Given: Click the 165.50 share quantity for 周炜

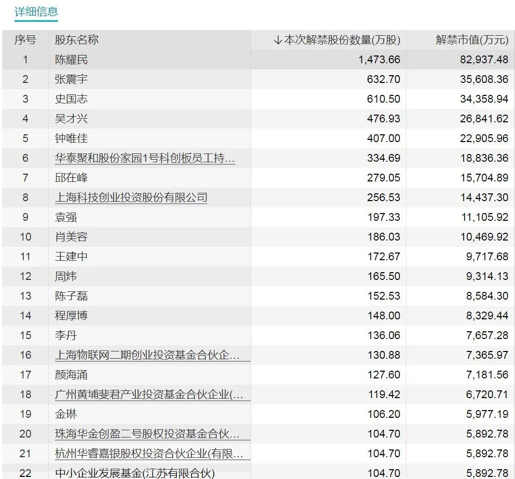Looking at the screenshot, I should (384, 276).
